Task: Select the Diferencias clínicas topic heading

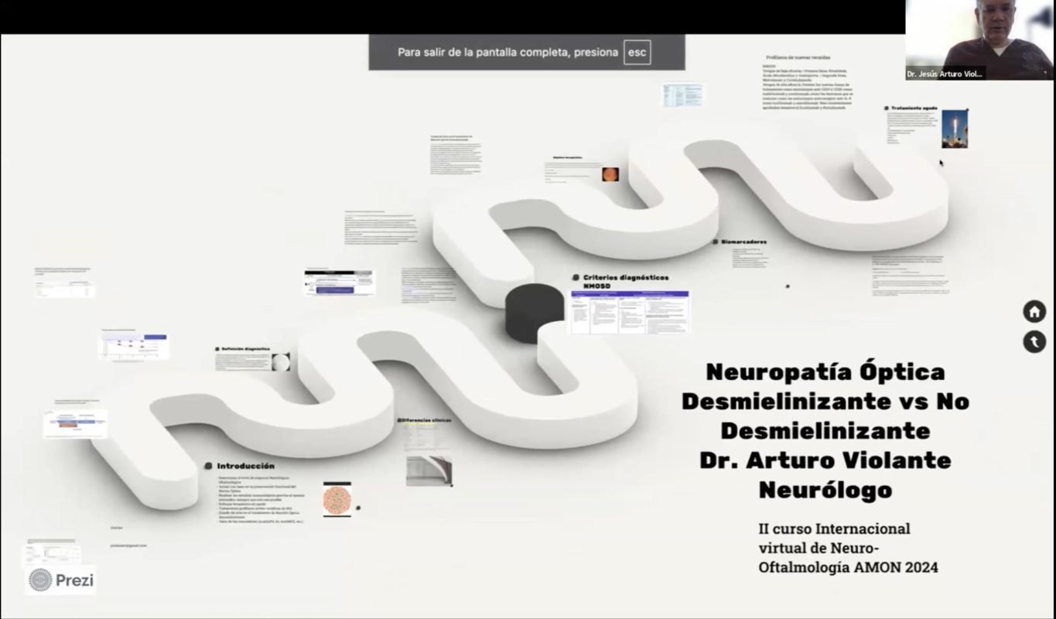Action: pos(427,420)
